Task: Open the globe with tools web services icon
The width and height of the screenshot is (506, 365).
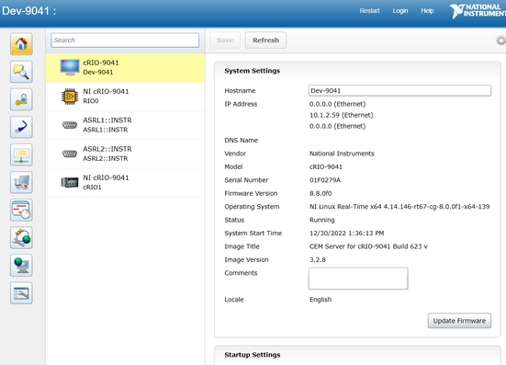Action: [x=21, y=238]
